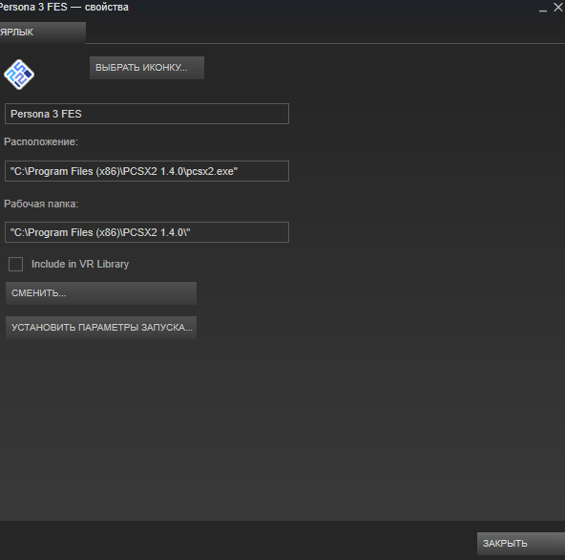Close the properties window with X
This screenshot has height=560, width=565.
point(558,8)
